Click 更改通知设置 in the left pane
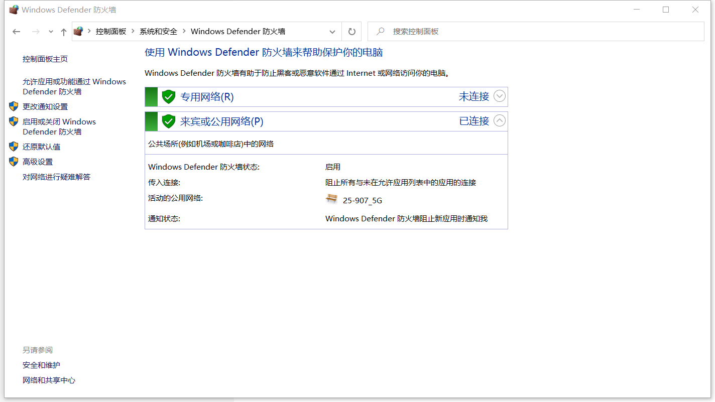 (x=45, y=106)
